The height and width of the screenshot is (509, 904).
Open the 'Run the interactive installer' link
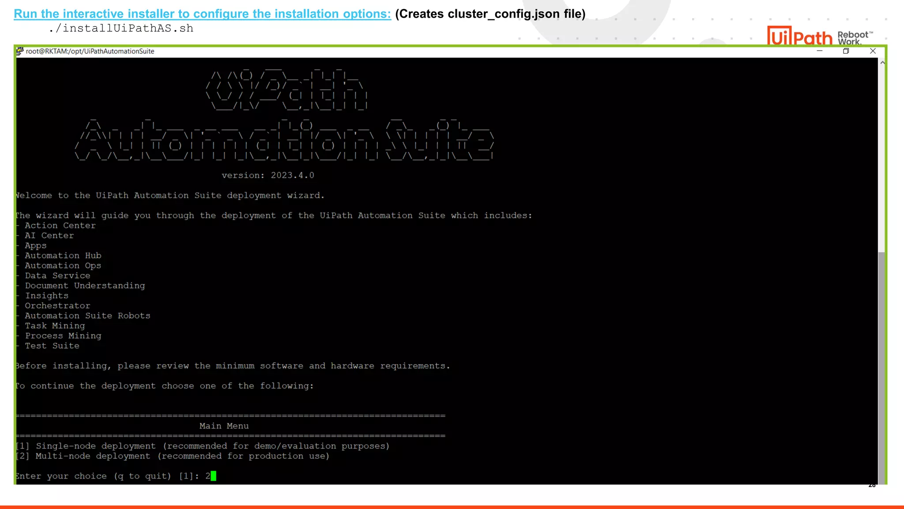pos(202,14)
